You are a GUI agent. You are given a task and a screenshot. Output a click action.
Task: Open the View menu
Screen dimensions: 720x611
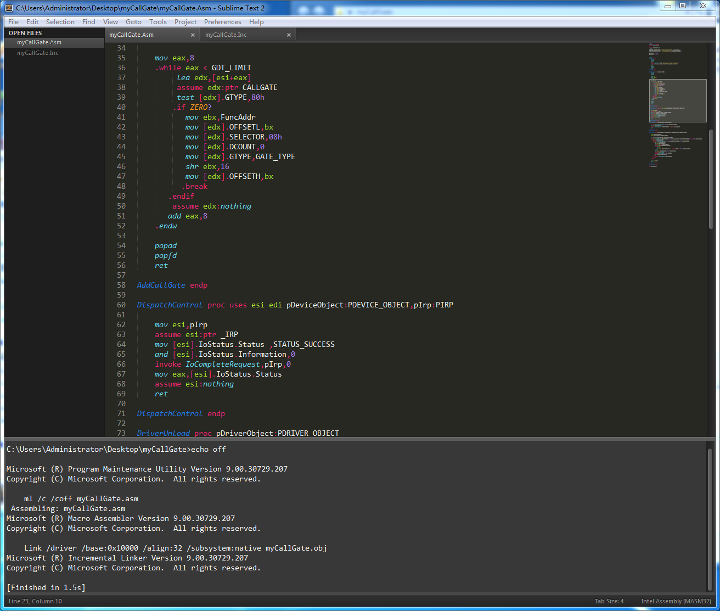(x=110, y=22)
